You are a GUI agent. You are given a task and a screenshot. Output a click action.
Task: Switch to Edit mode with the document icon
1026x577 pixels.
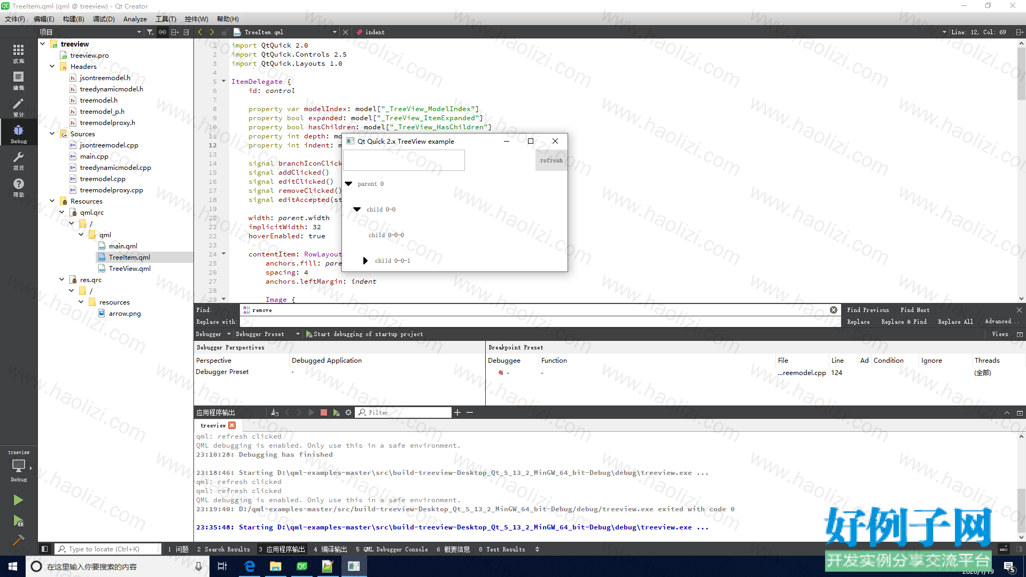tap(19, 80)
